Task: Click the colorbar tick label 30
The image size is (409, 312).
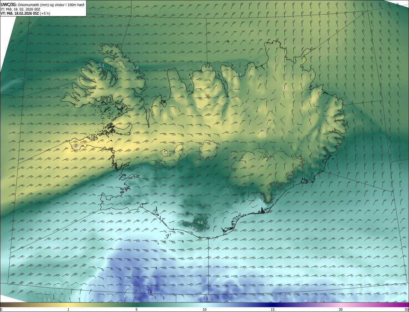Action: click(341, 309)
